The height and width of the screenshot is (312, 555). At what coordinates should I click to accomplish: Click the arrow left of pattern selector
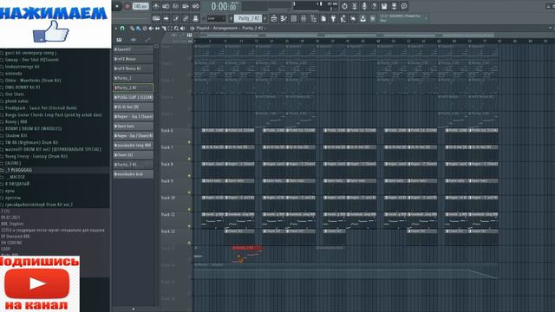tap(231, 18)
